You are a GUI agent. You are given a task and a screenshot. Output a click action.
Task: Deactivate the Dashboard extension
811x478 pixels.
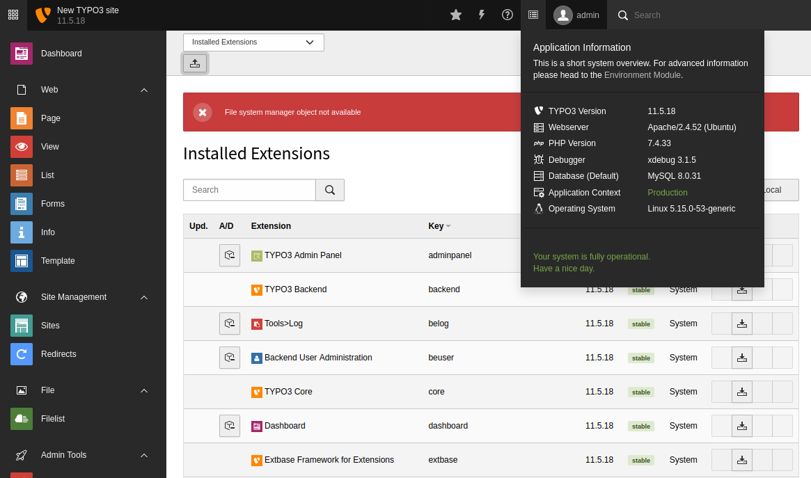click(230, 426)
